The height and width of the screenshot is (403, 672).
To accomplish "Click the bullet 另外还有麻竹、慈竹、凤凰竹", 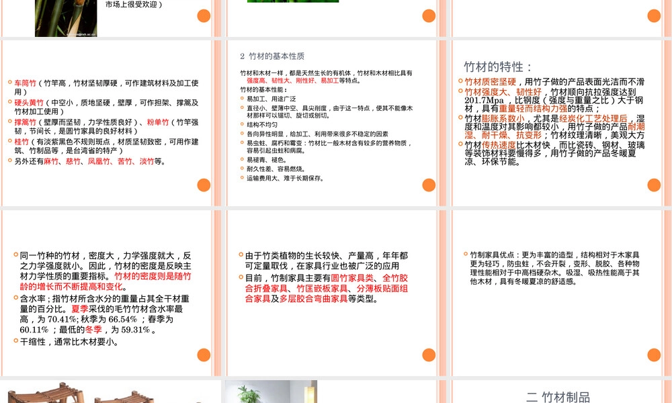I will (89, 161).
